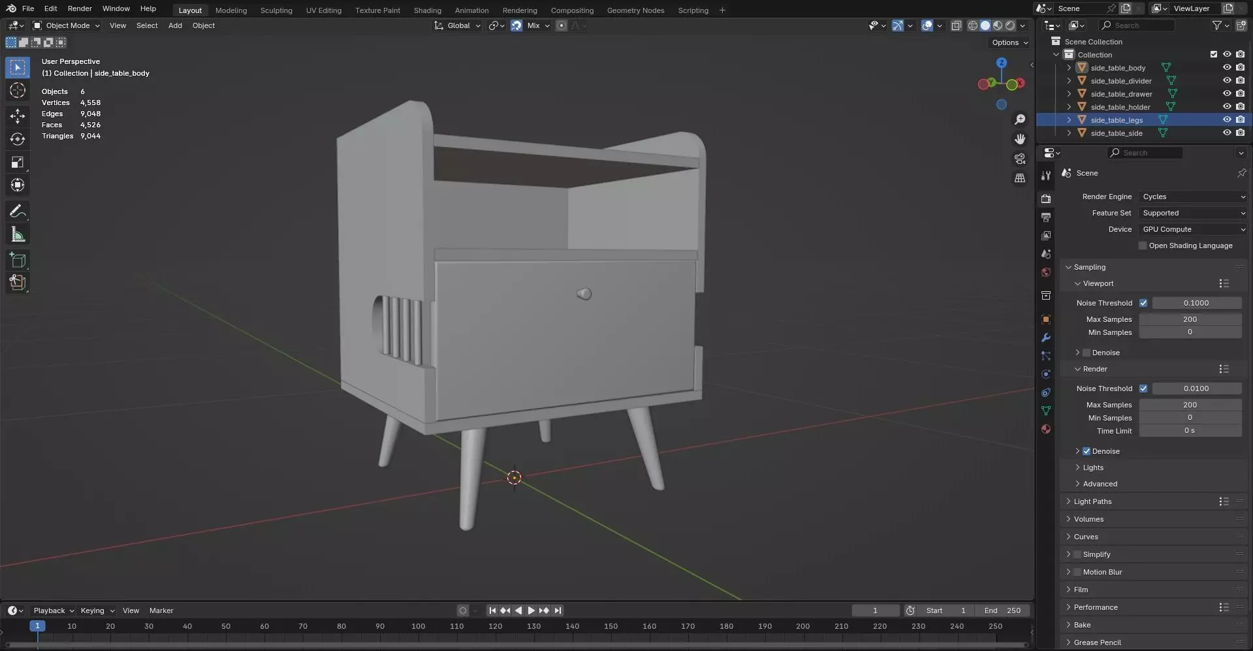
Task: Select the Measure tool
Action: pyautogui.click(x=18, y=234)
